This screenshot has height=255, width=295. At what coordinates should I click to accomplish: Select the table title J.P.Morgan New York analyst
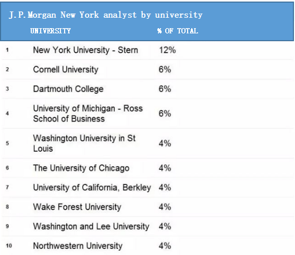106,15
